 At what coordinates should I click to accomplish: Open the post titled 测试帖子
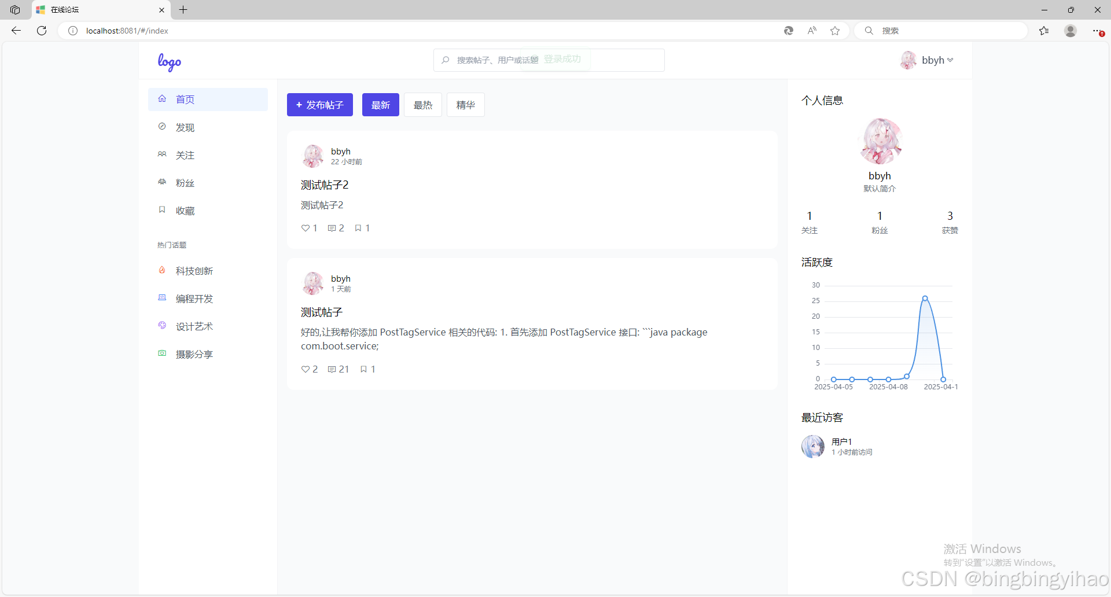(322, 312)
